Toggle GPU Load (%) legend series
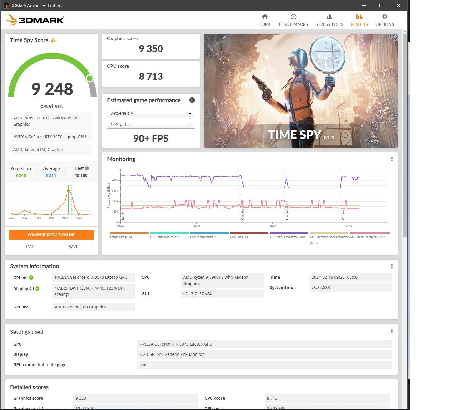Screen dimensions: 452x410 [239, 237]
